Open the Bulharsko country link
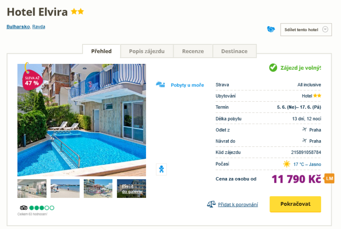341x229 pixels. (x=18, y=27)
